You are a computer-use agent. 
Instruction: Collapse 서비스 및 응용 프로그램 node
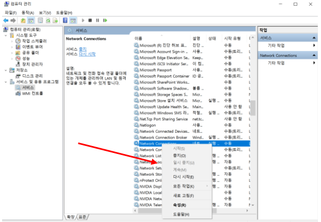[x=6, y=82]
